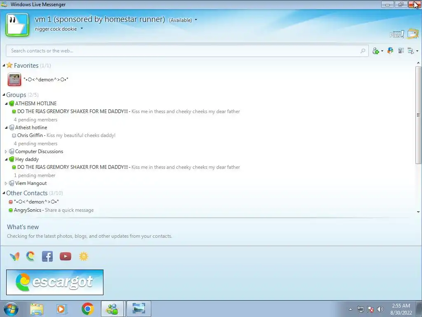Click the search magnifier icon
422x317 pixels.
pos(363,51)
